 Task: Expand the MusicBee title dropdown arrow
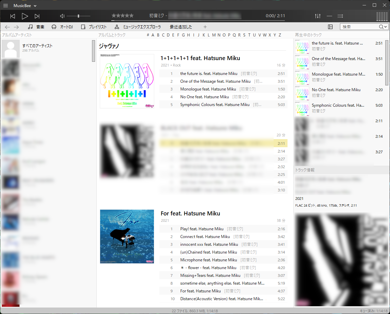pos(35,6)
